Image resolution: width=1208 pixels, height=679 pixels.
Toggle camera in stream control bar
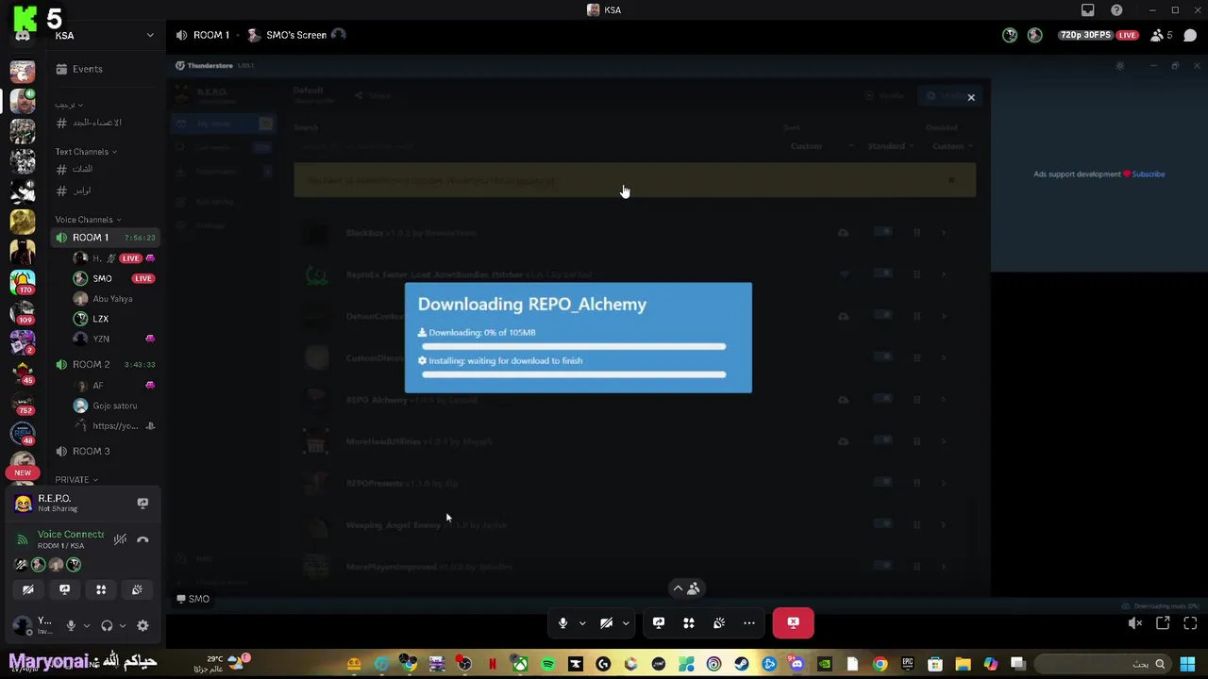(606, 623)
